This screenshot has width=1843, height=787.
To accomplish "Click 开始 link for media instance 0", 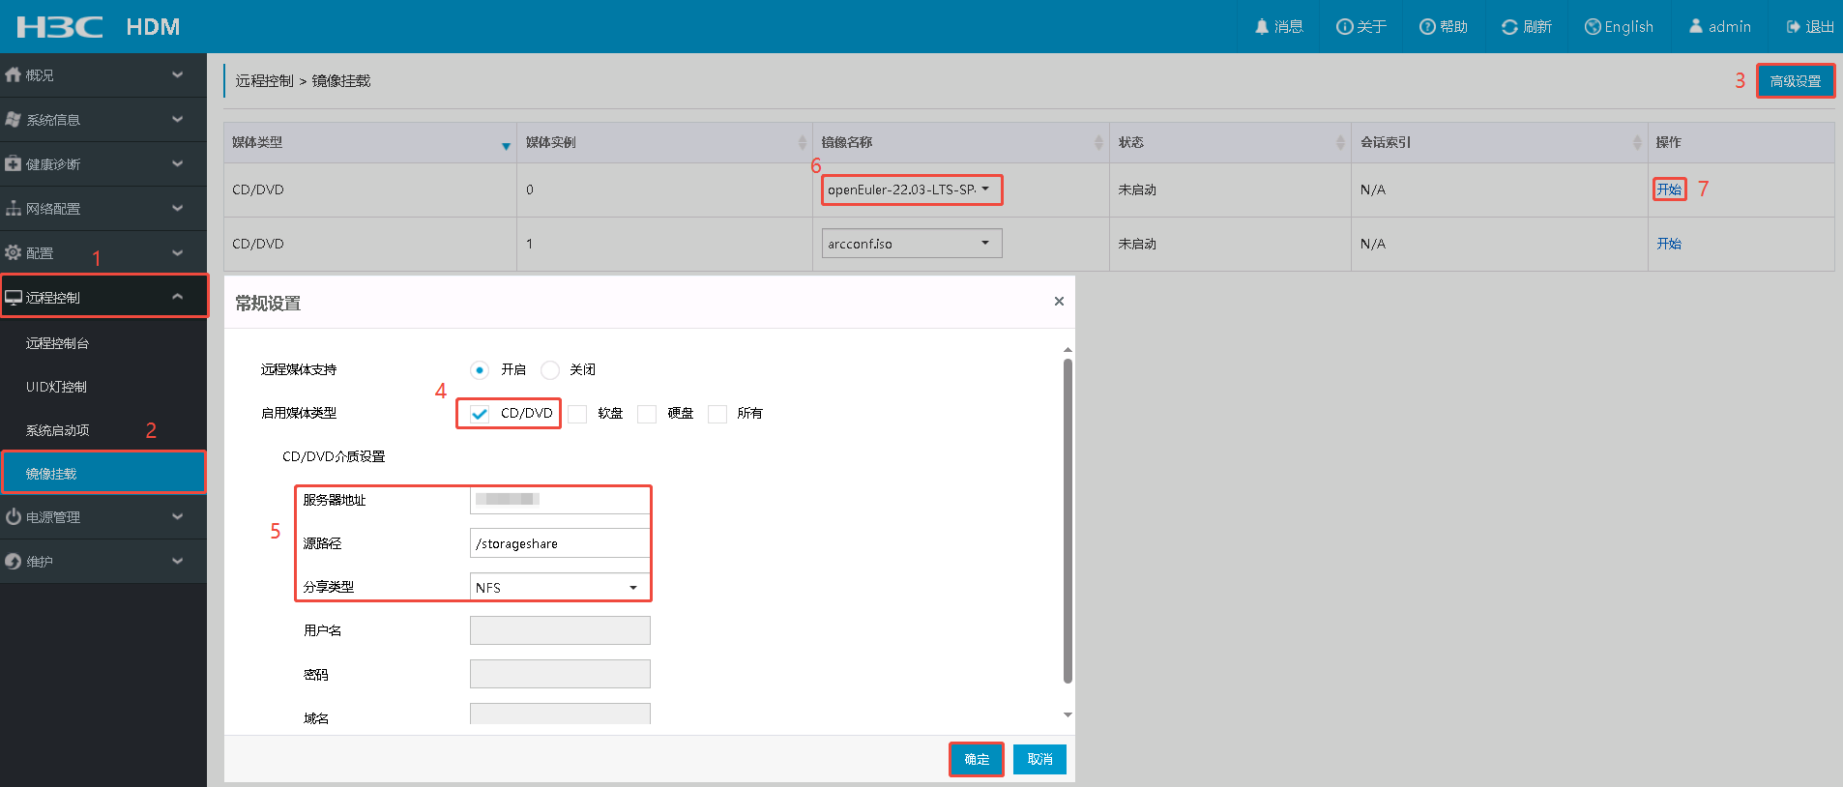I will (x=1669, y=189).
